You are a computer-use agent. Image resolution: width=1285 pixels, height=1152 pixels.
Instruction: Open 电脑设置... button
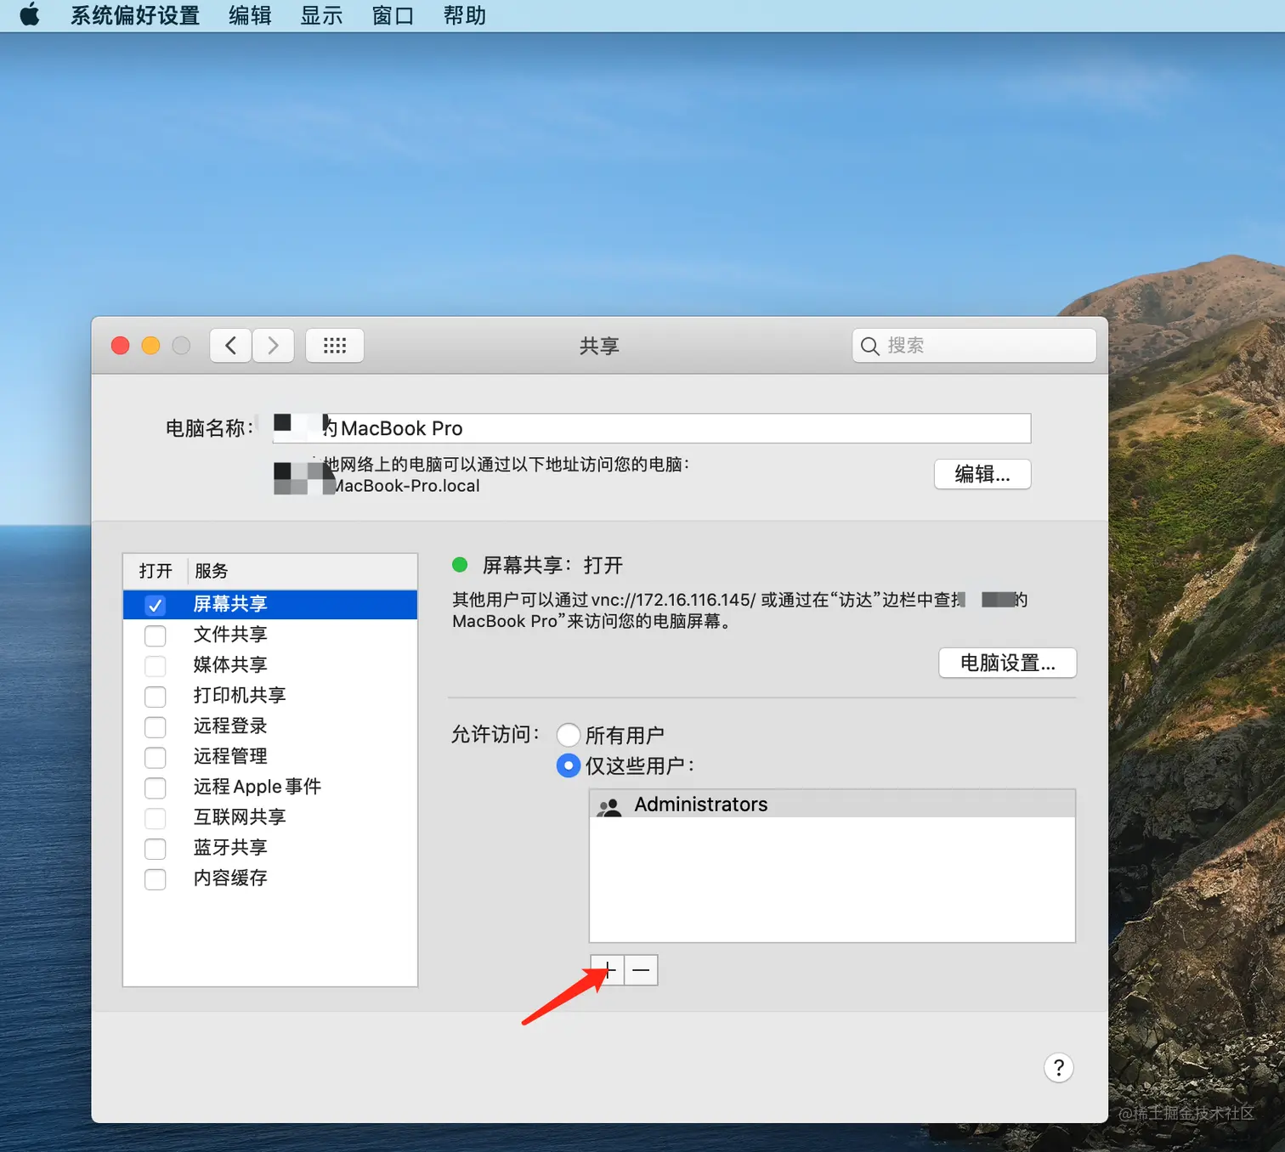(x=1008, y=663)
